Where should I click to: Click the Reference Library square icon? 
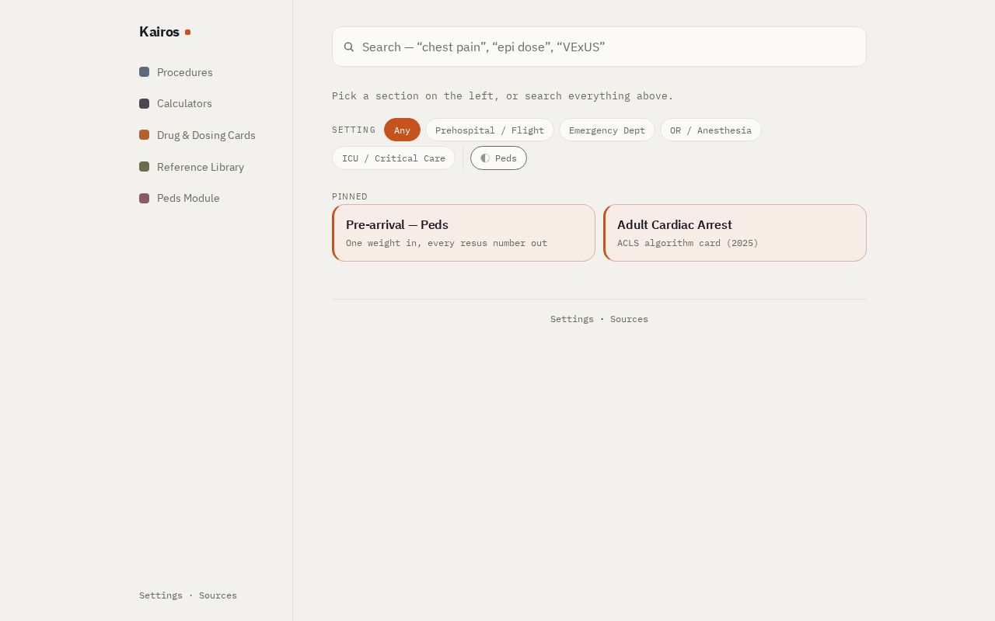(x=144, y=167)
